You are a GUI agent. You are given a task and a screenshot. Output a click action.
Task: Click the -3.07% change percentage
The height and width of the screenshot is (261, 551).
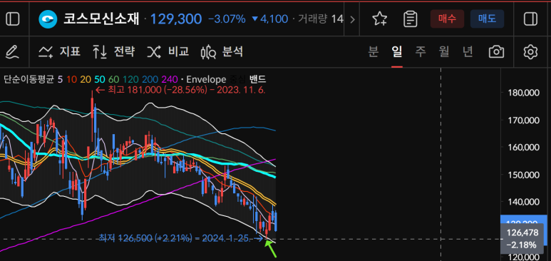(227, 19)
